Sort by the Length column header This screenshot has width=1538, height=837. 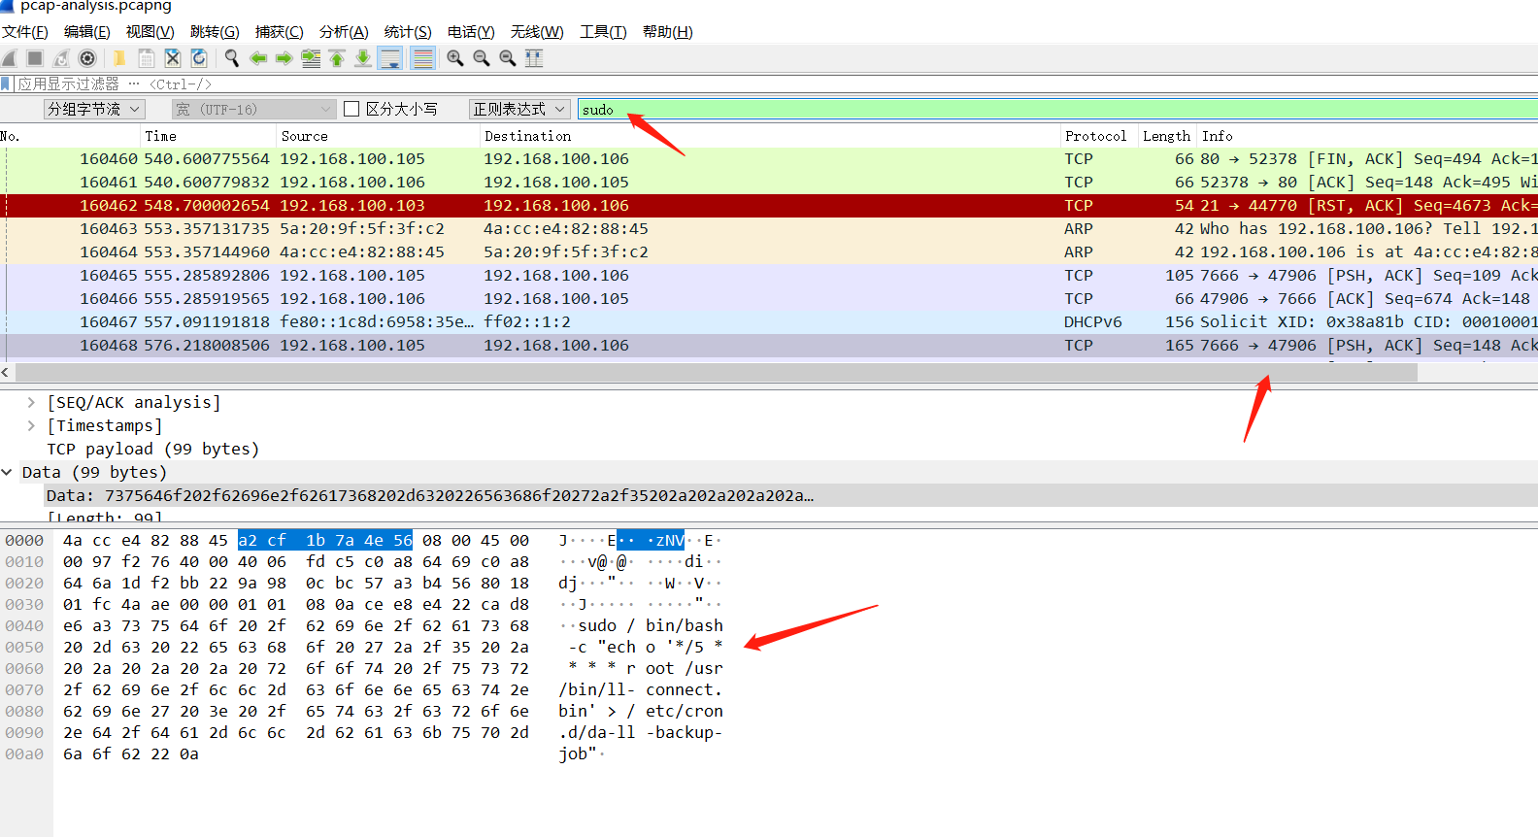tap(1166, 136)
